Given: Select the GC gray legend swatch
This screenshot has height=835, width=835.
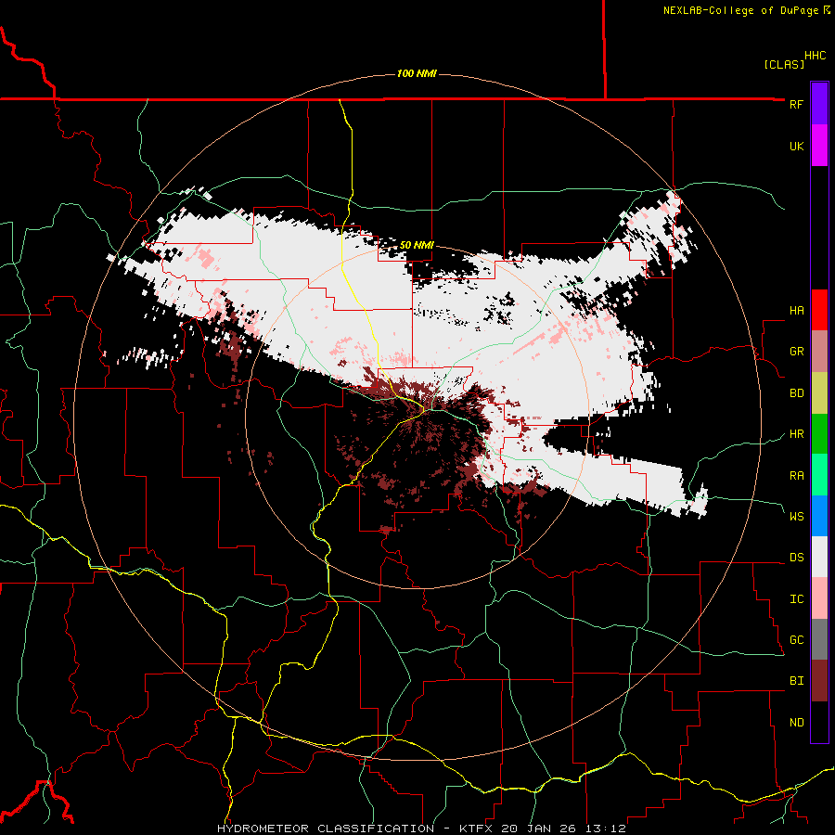Looking at the screenshot, I should pos(819,639).
